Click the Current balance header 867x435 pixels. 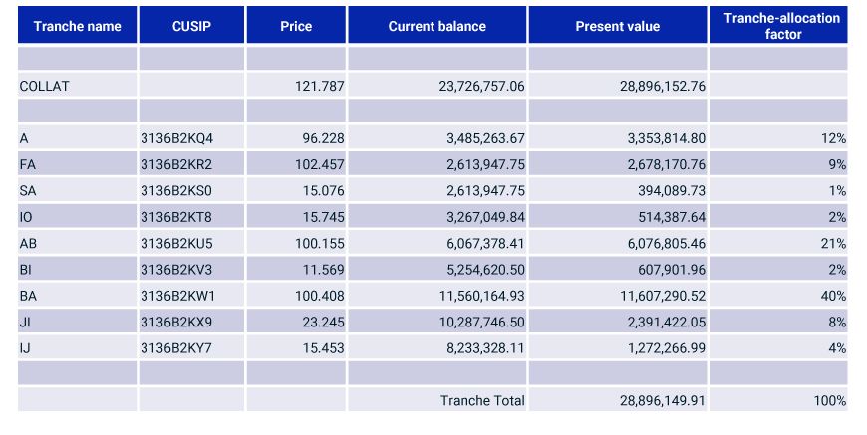tap(436, 26)
